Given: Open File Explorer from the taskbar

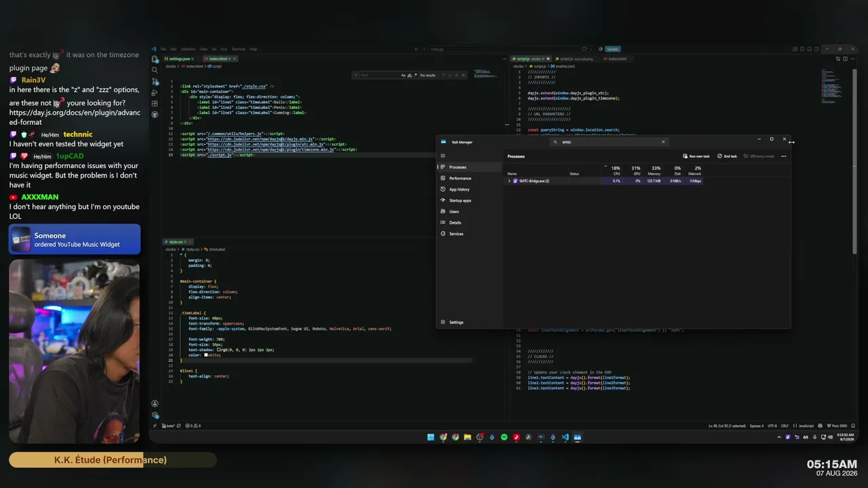Looking at the screenshot, I should (467, 437).
